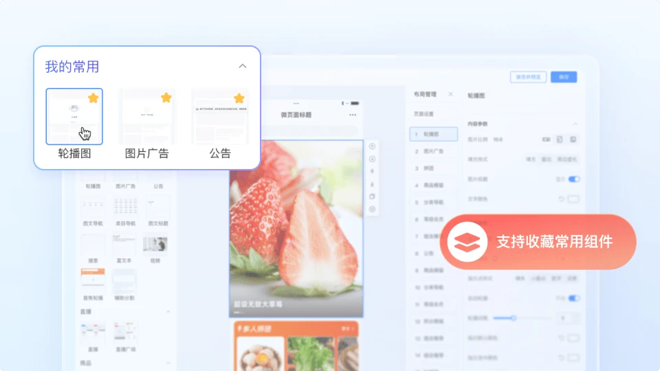The height and width of the screenshot is (371, 660).
Task: Select layout row 5 分类导航
Action: tap(434, 202)
